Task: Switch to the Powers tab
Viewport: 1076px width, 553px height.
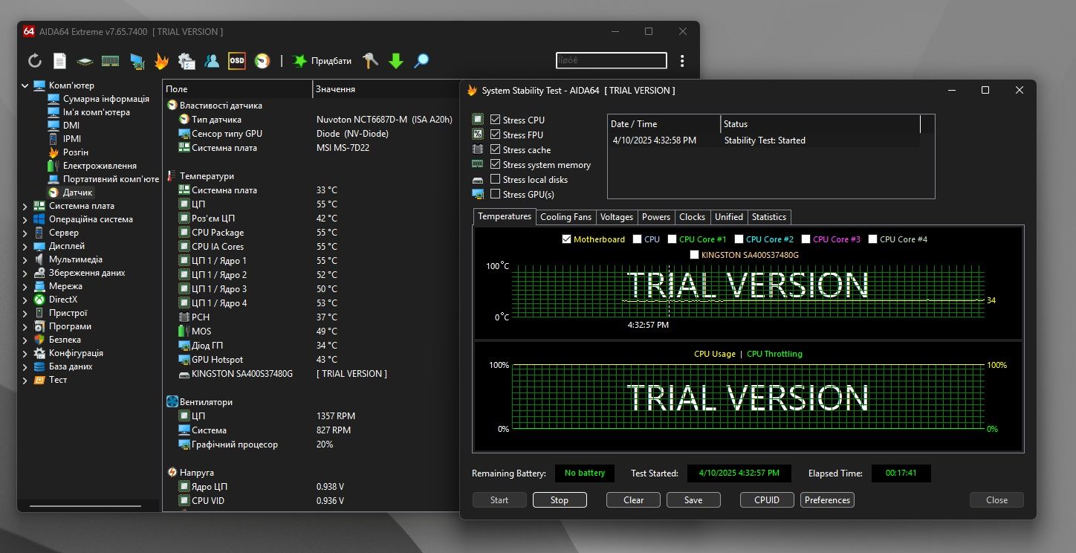Action: point(656,217)
